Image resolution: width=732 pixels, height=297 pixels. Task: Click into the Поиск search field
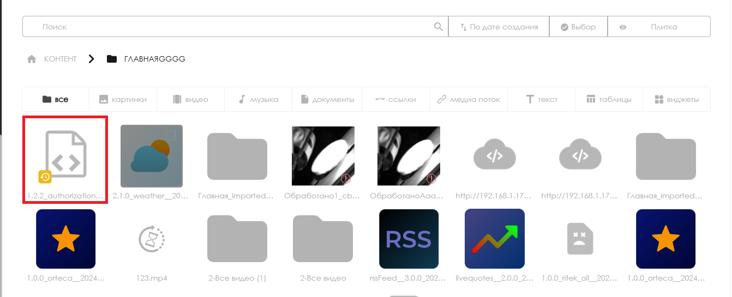click(x=229, y=27)
